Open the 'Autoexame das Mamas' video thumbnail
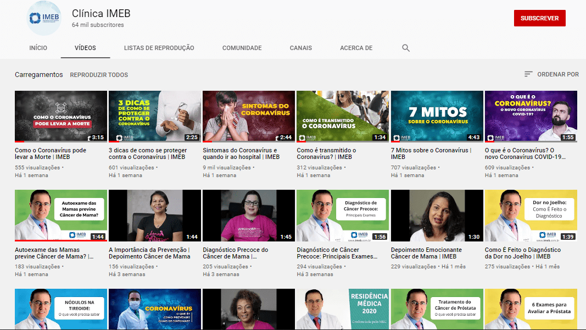Screen dimensions: 586x330 tap(61, 216)
